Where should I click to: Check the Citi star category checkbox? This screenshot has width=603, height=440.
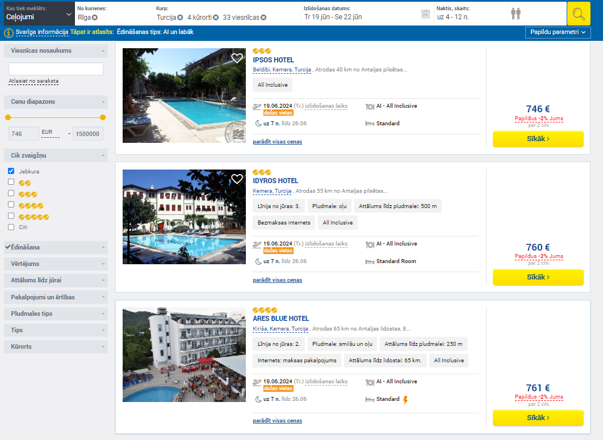click(x=11, y=227)
